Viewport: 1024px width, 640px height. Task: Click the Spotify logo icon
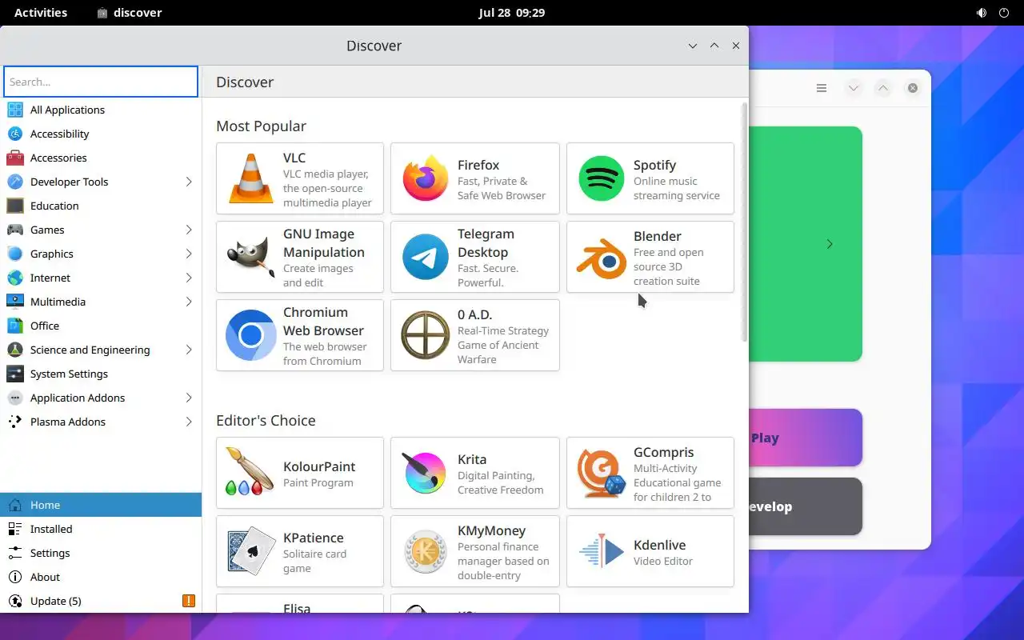point(602,178)
